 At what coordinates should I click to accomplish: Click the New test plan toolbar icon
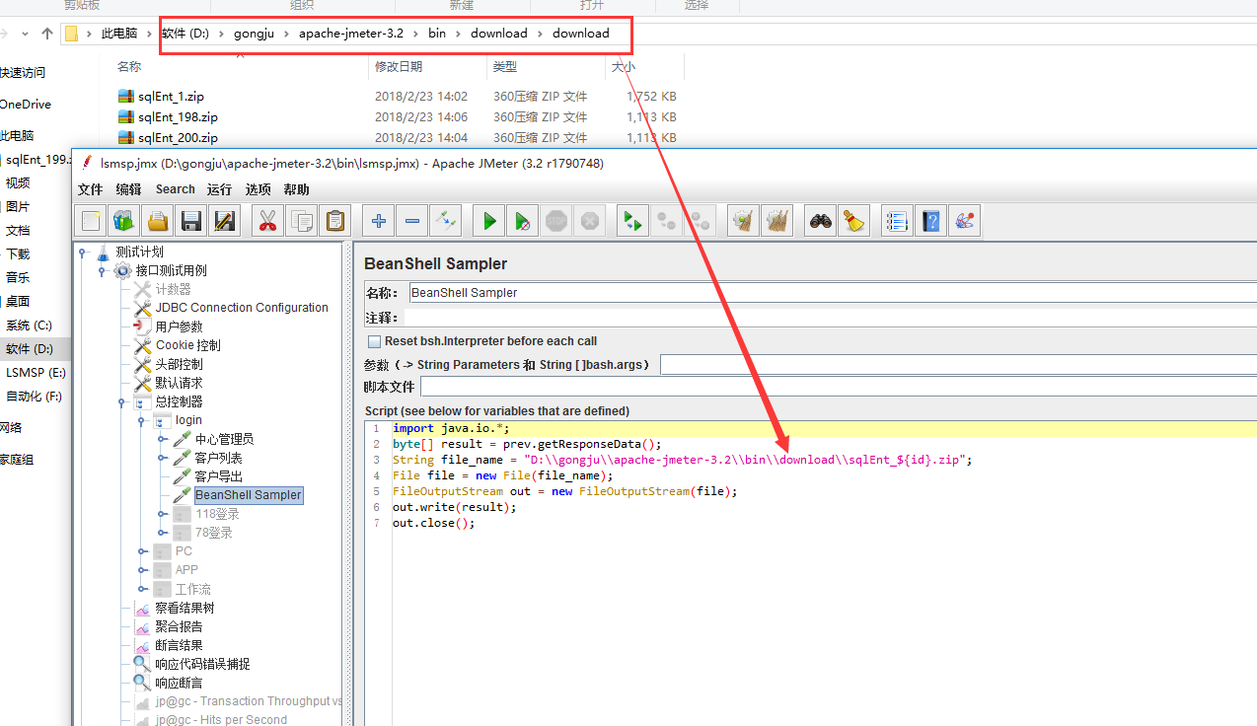coord(92,221)
